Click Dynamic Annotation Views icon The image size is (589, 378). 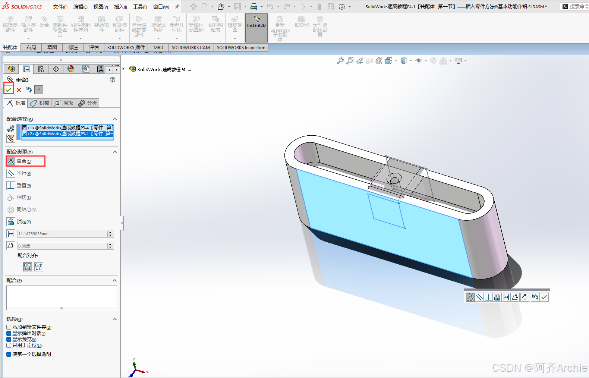[x=379, y=61]
